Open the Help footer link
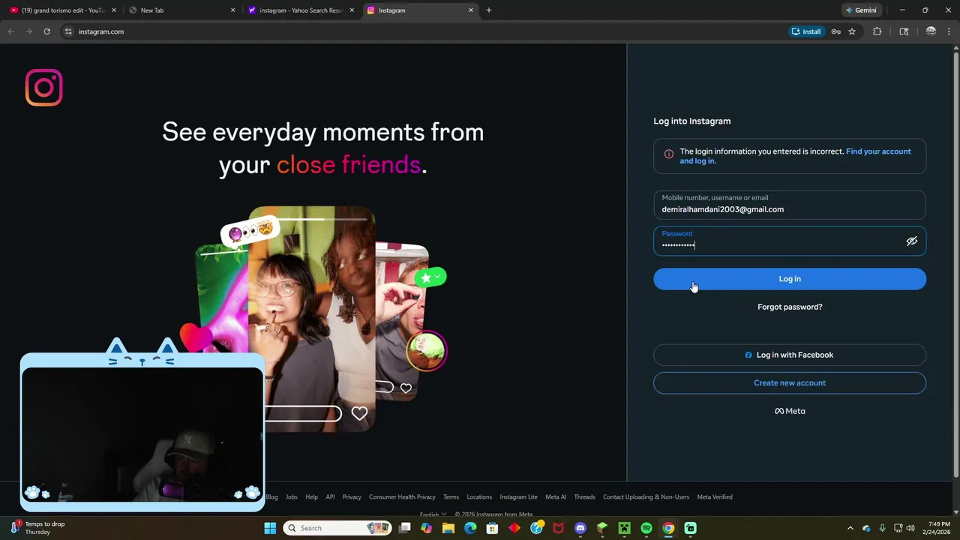 point(311,496)
